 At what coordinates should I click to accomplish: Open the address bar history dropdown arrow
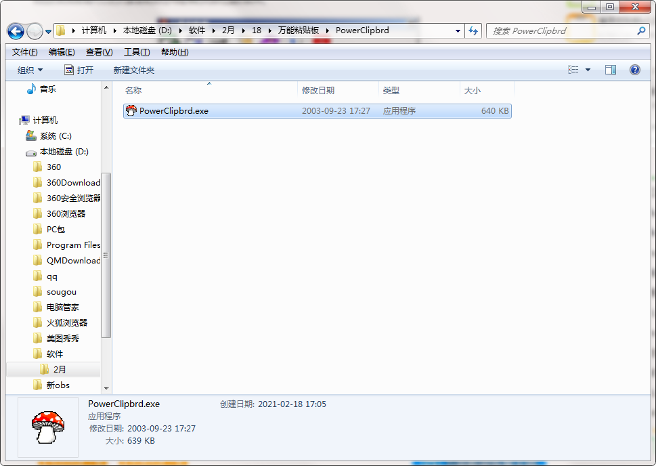point(458,31)
